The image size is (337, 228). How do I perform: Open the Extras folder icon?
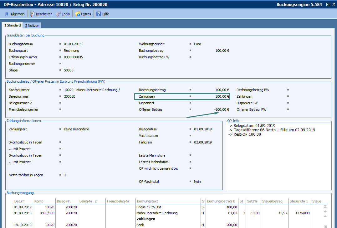click(x=78, y=14)
